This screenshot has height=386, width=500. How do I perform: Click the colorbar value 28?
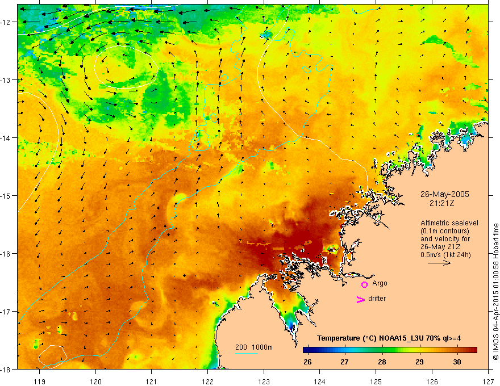(x=382, y=362)
